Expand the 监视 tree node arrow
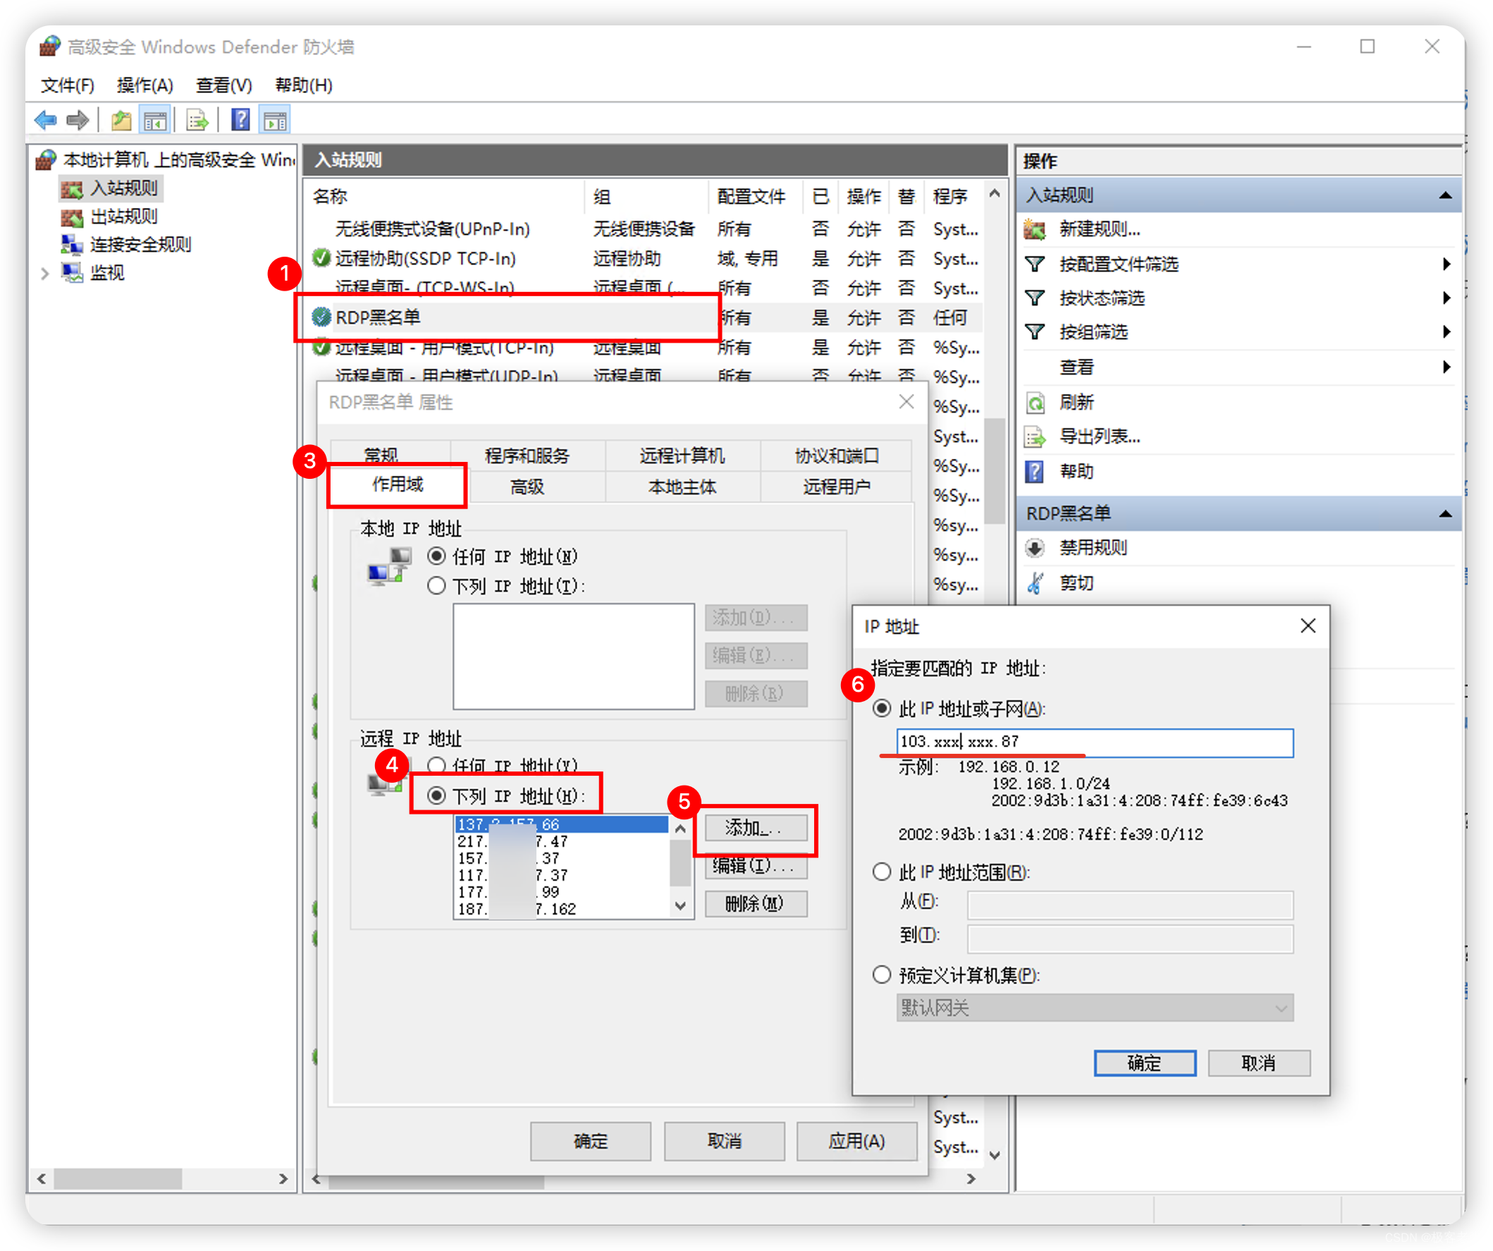This screenshot has height=1251, width=1493. point(45,273)
